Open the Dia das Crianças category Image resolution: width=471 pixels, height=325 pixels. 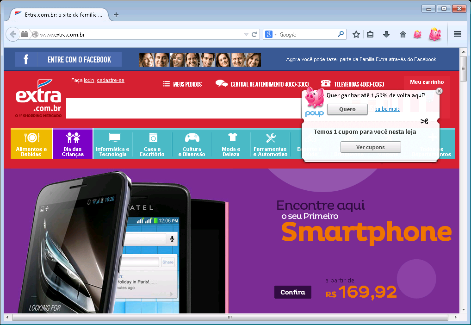tap(73, 144)
